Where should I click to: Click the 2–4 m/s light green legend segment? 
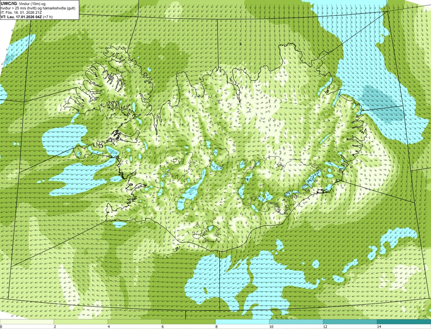click(81, 322)
